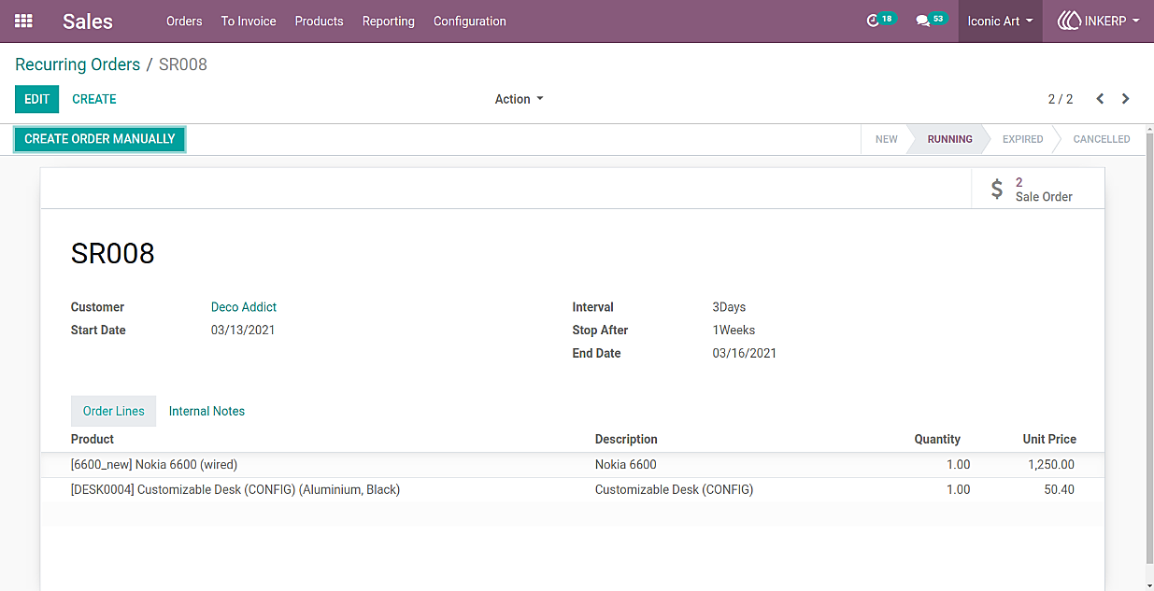Viewport: 1154px width, 591px height.
Task: Select the Running stage in status bar
Action: 949,139
